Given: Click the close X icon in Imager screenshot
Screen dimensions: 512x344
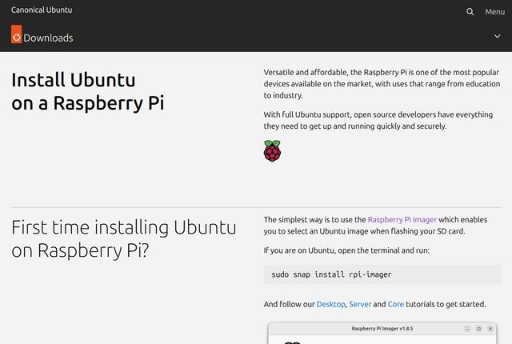Looking at the screenshot, I should [490, 329].
